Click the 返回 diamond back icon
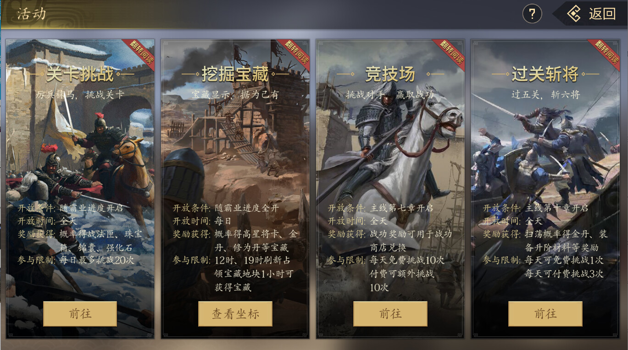The width and height of the screenshot is (628, 350). click(574, 14)
